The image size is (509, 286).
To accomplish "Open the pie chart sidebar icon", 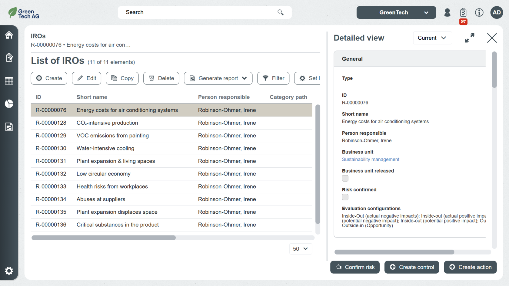I will click(x=9, y=104).
